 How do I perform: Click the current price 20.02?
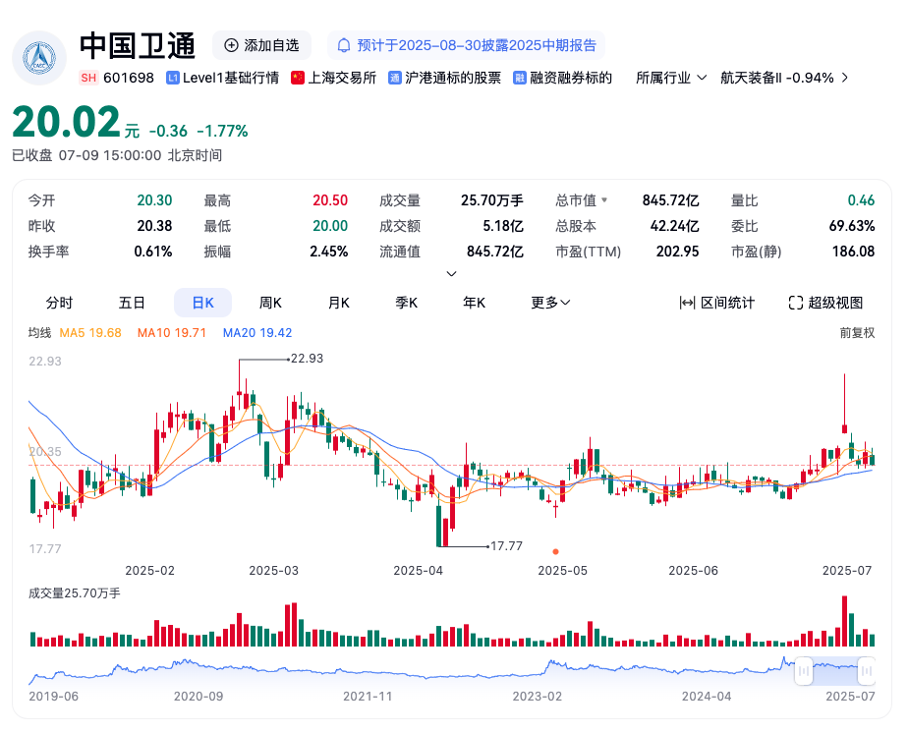pyautogui.click(x=66, y=122)
